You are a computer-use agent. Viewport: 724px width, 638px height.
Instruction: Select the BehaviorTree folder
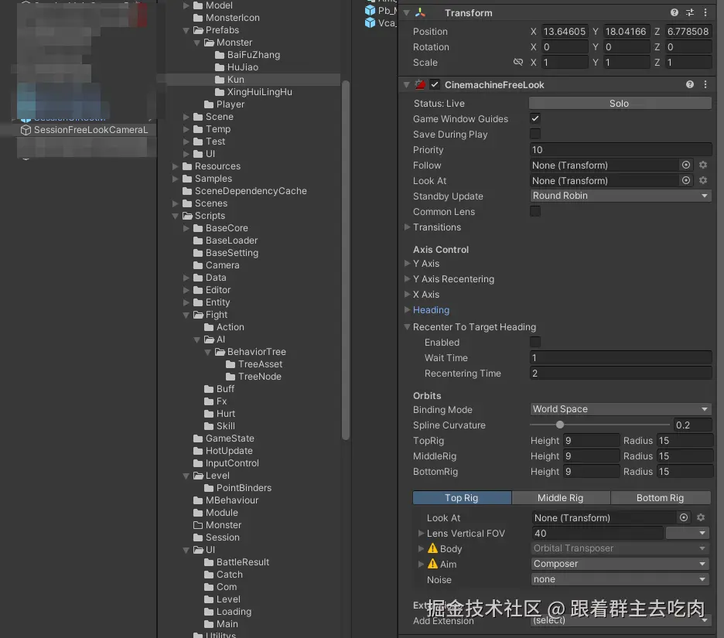[x=256, y=352]
